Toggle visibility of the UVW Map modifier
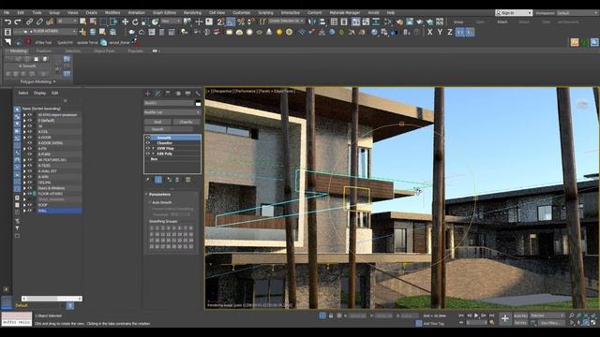 [148, 148]
